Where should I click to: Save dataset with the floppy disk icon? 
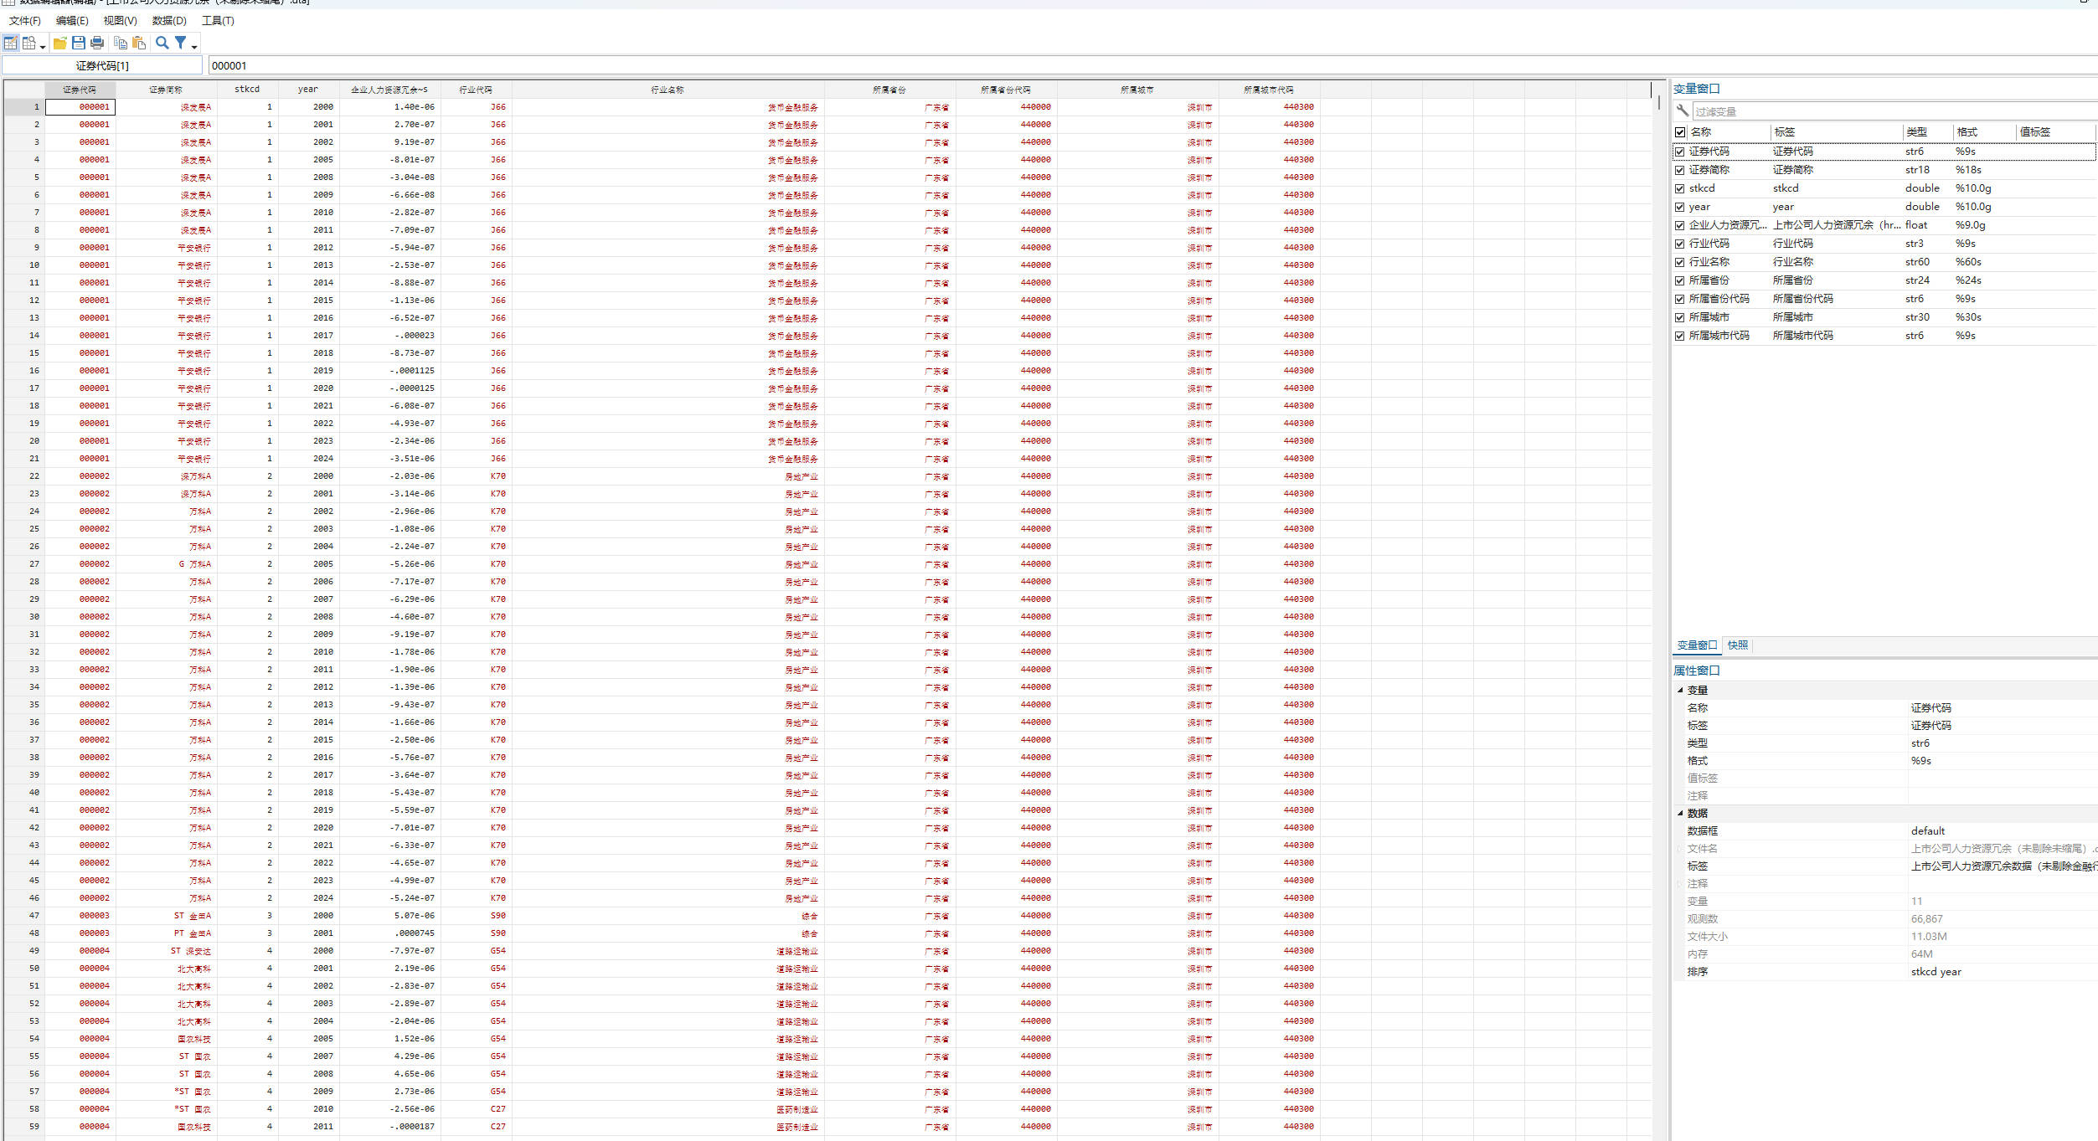(79, 43)
